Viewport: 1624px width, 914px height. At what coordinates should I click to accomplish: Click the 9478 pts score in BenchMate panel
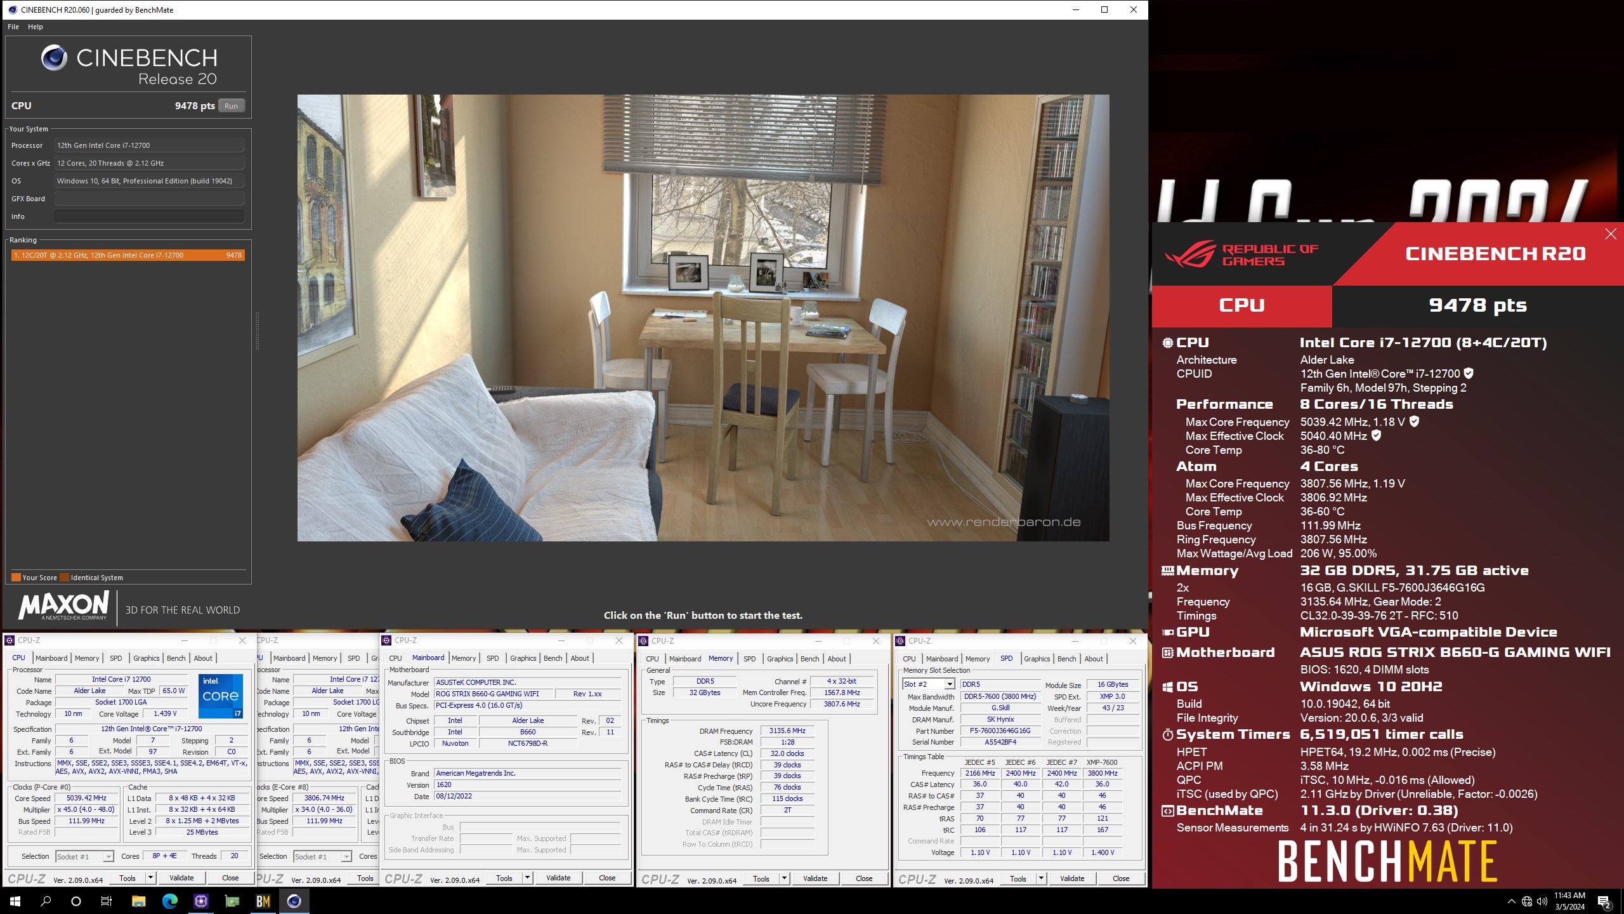pyautogui.click(x=1477, y=305)
